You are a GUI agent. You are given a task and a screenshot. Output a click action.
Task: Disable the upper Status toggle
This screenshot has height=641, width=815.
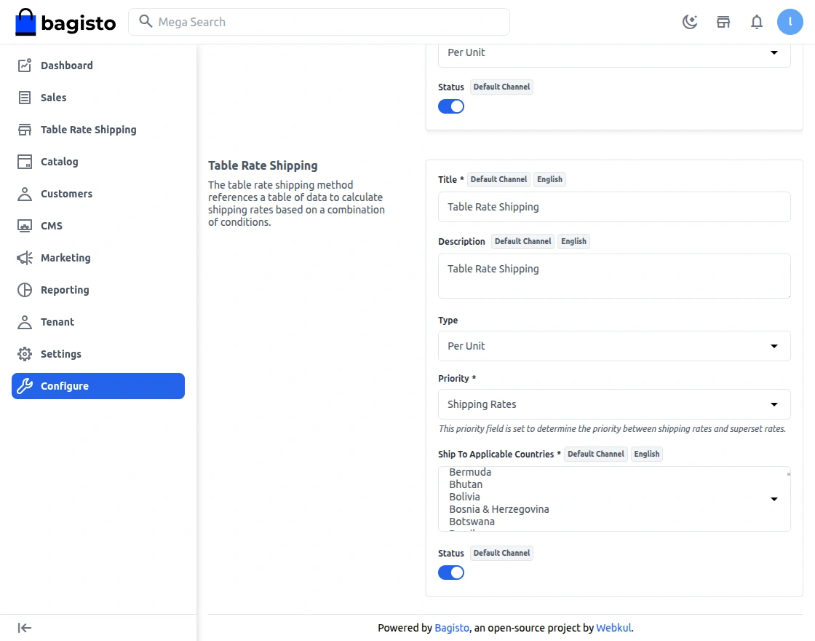click(450, 106)
